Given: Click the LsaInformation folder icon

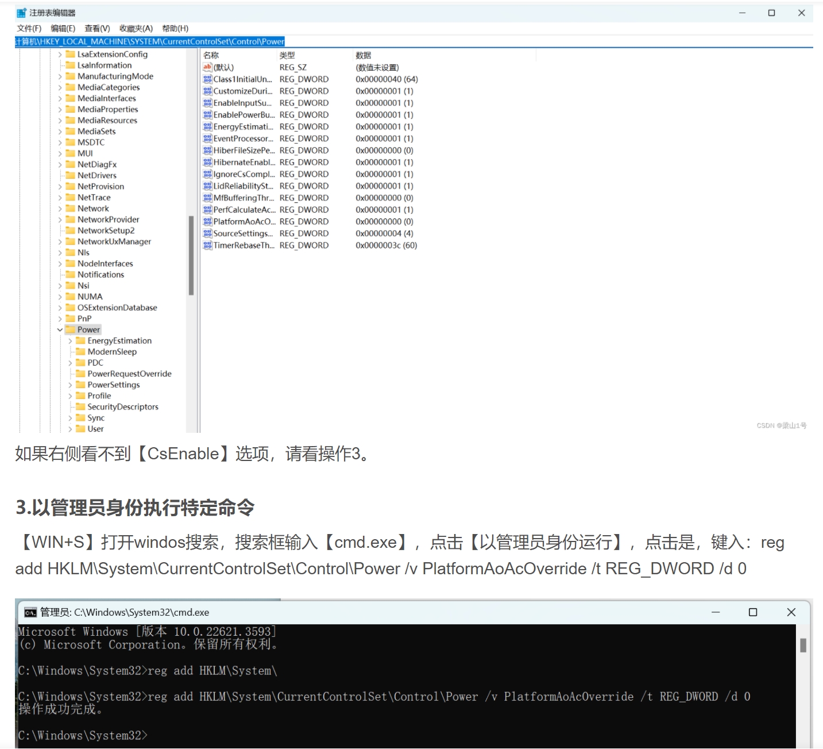Looking at the screenshot, I should pyautogui.click(x=71, y=66).
